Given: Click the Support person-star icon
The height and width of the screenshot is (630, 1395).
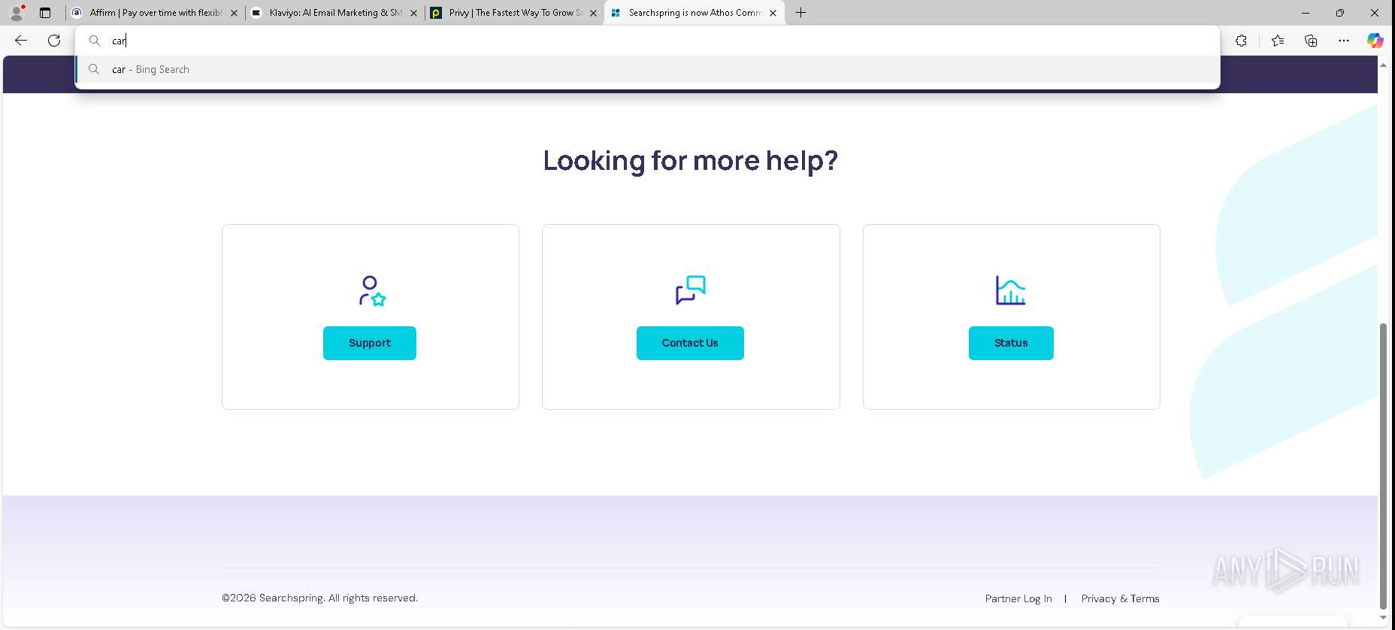Looking at the screenshot, I should coord(371,291).
